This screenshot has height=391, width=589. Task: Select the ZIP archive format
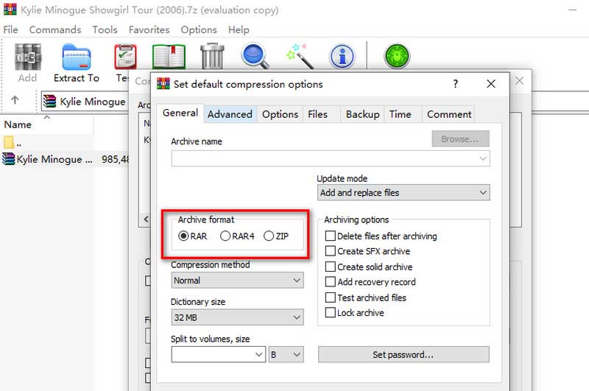click(x=269, y=236)
